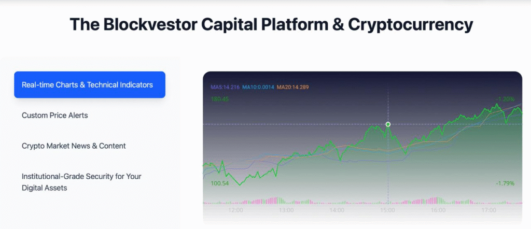
Task: Click the 12:00 time axis label
Action: tap(236, 210)
